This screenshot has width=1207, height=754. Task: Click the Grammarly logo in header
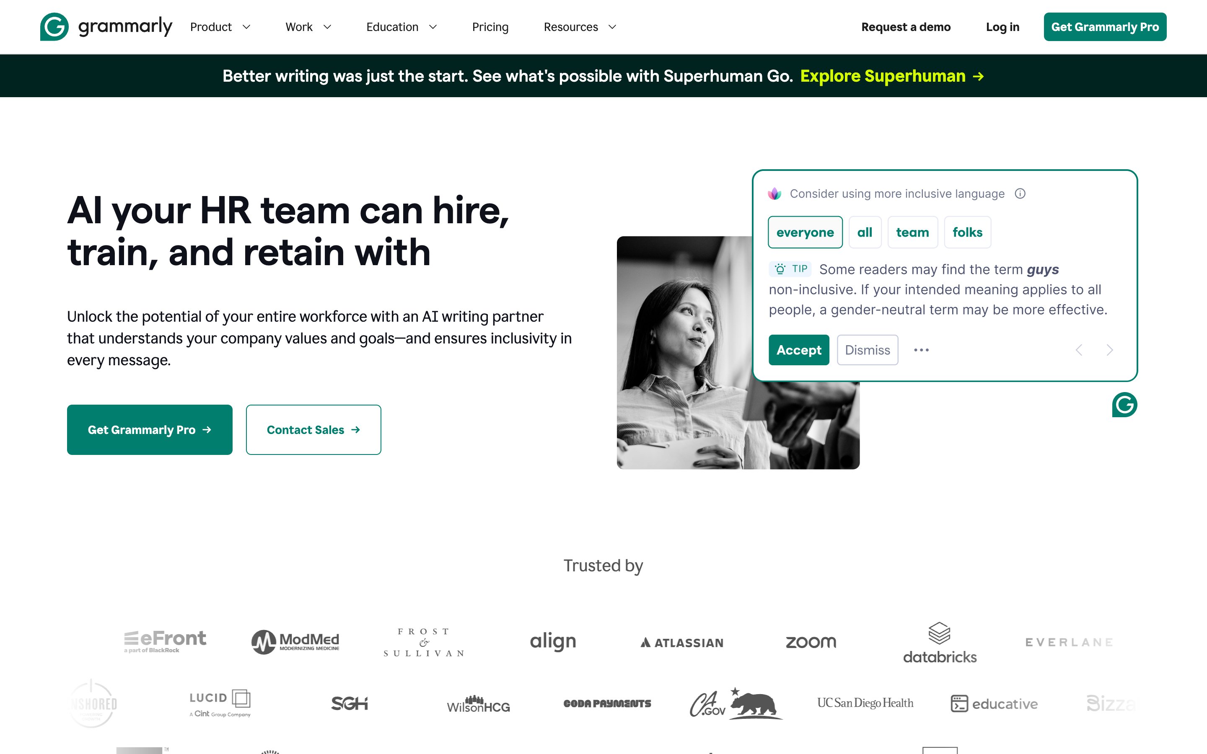(x=106, y=27)
